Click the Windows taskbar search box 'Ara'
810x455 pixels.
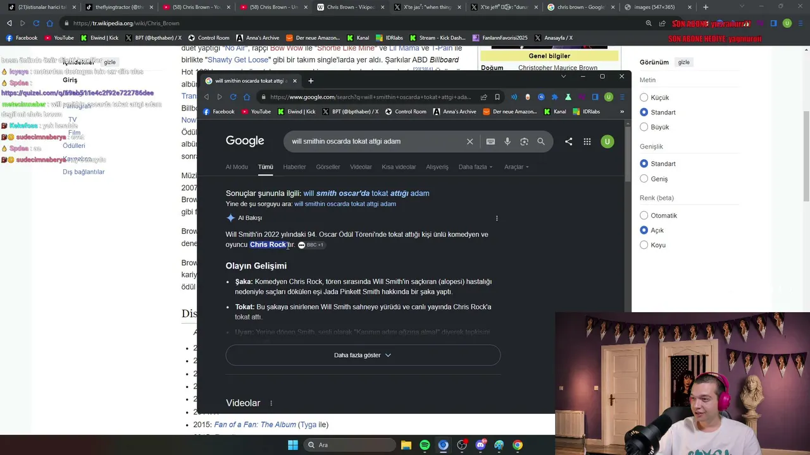point(348,445)
